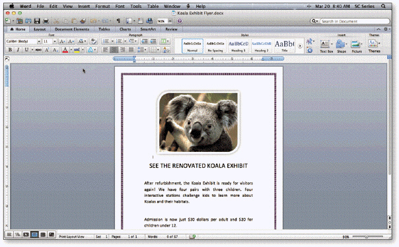
Task: Click the Grow Font button
Action: pos(62,41)
